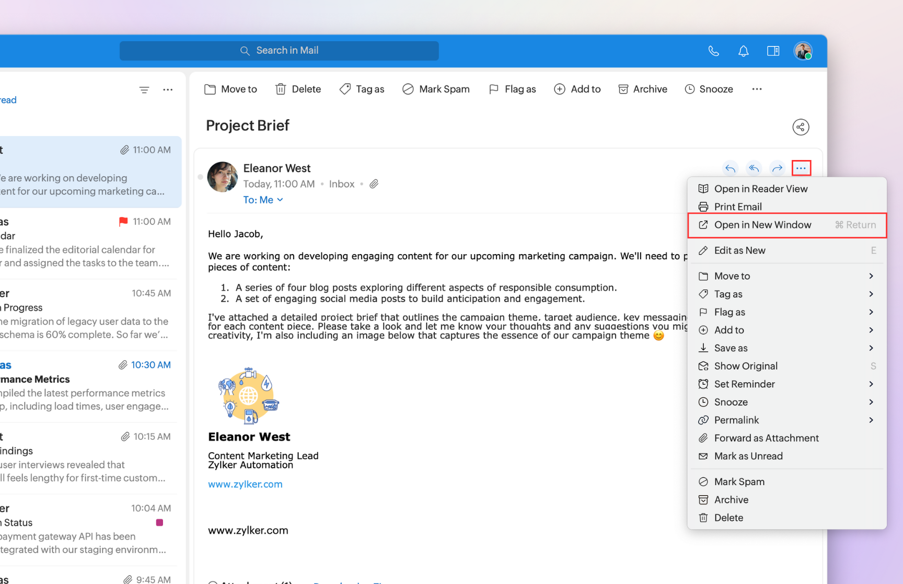Click the share icon beside Project Brief

801,127
